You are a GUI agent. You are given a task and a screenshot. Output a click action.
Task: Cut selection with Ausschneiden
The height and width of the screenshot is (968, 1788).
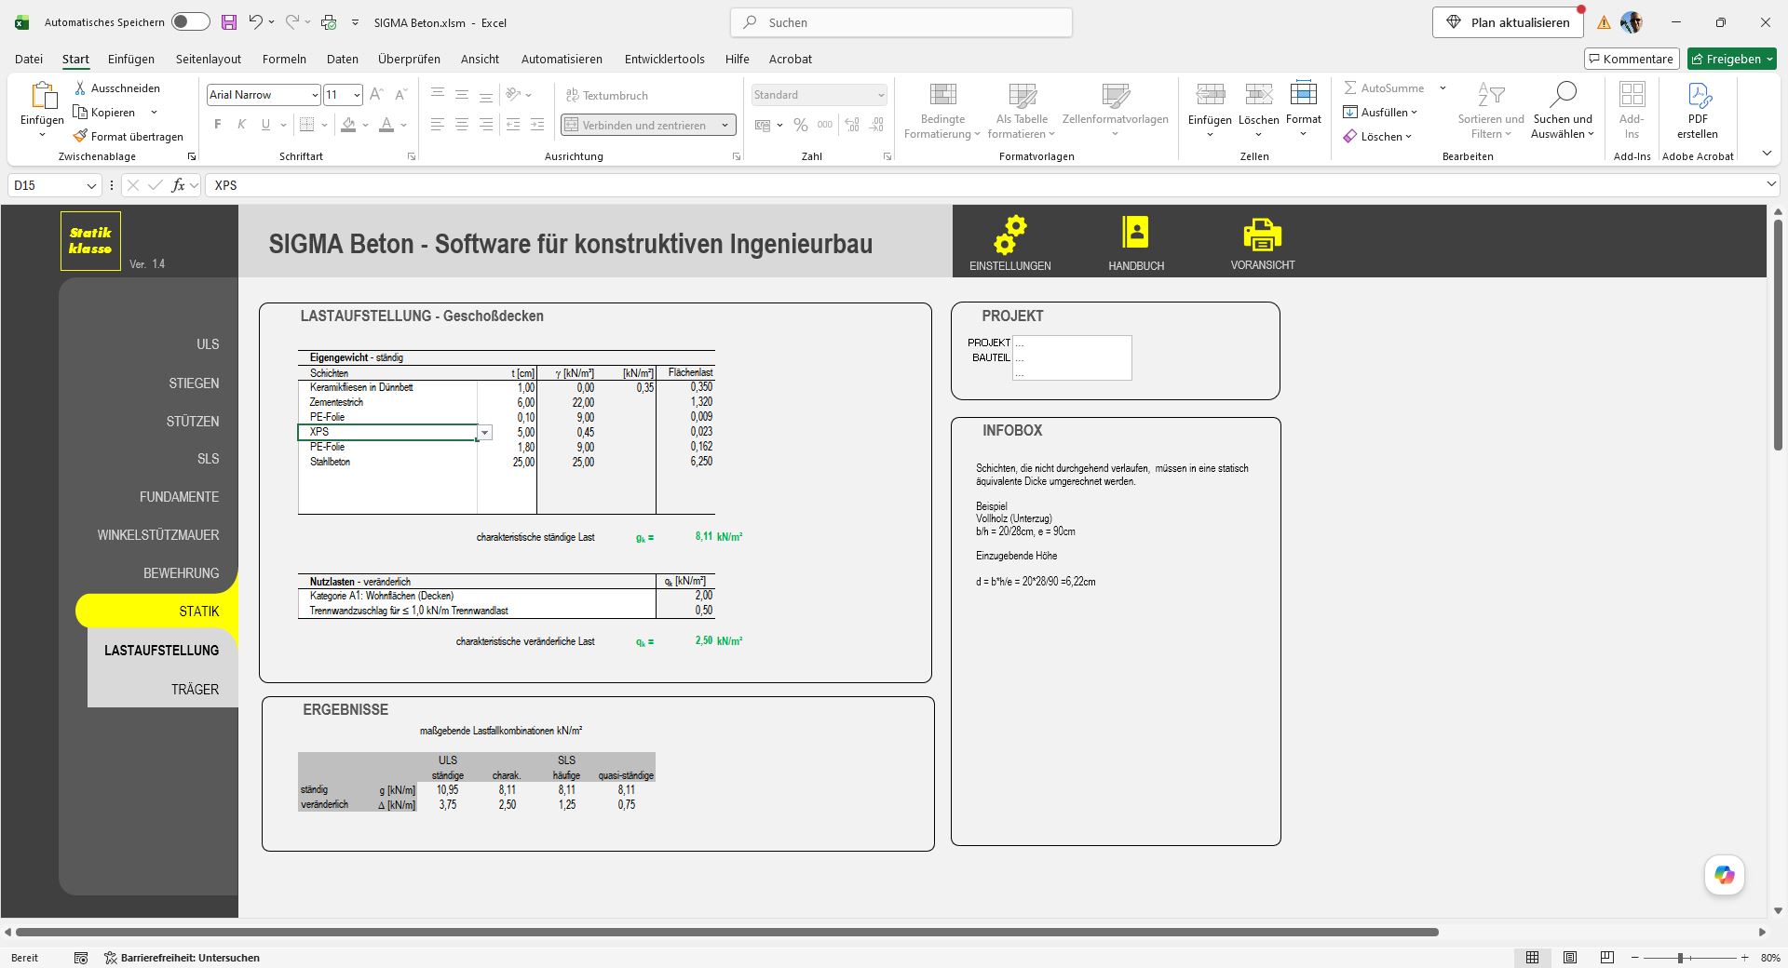(x=117, y=88)
